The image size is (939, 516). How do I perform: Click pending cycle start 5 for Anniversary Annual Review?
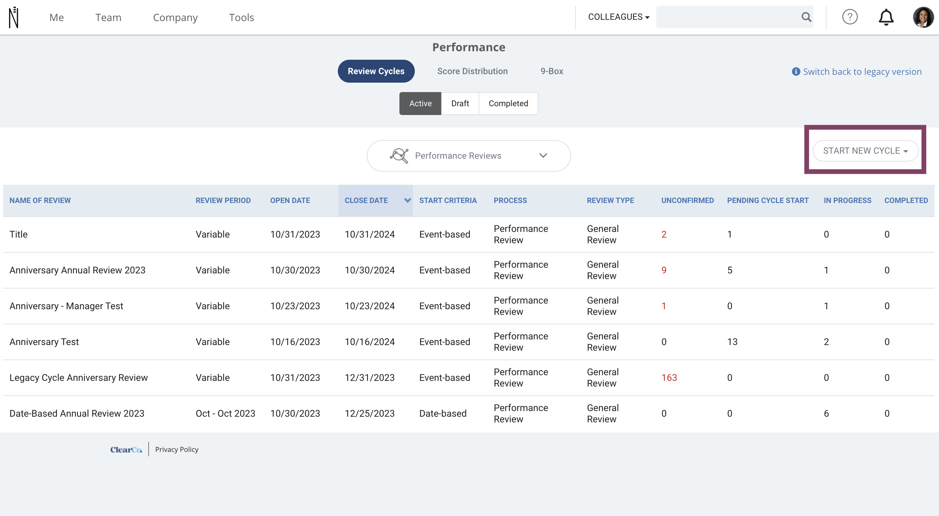[x=729, y=270]
